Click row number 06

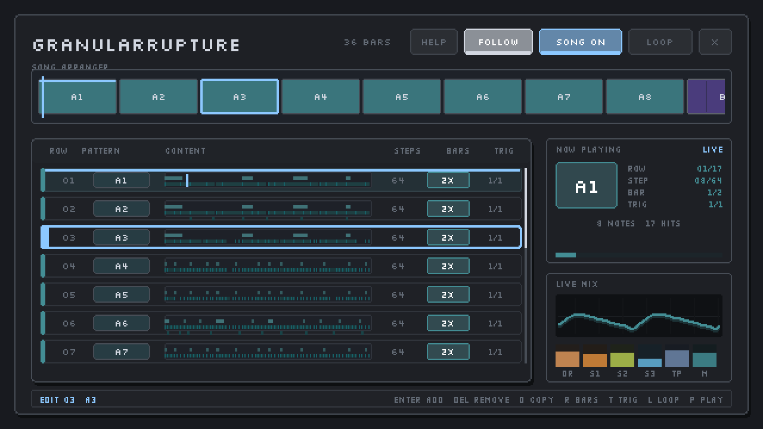click(69, 324)
